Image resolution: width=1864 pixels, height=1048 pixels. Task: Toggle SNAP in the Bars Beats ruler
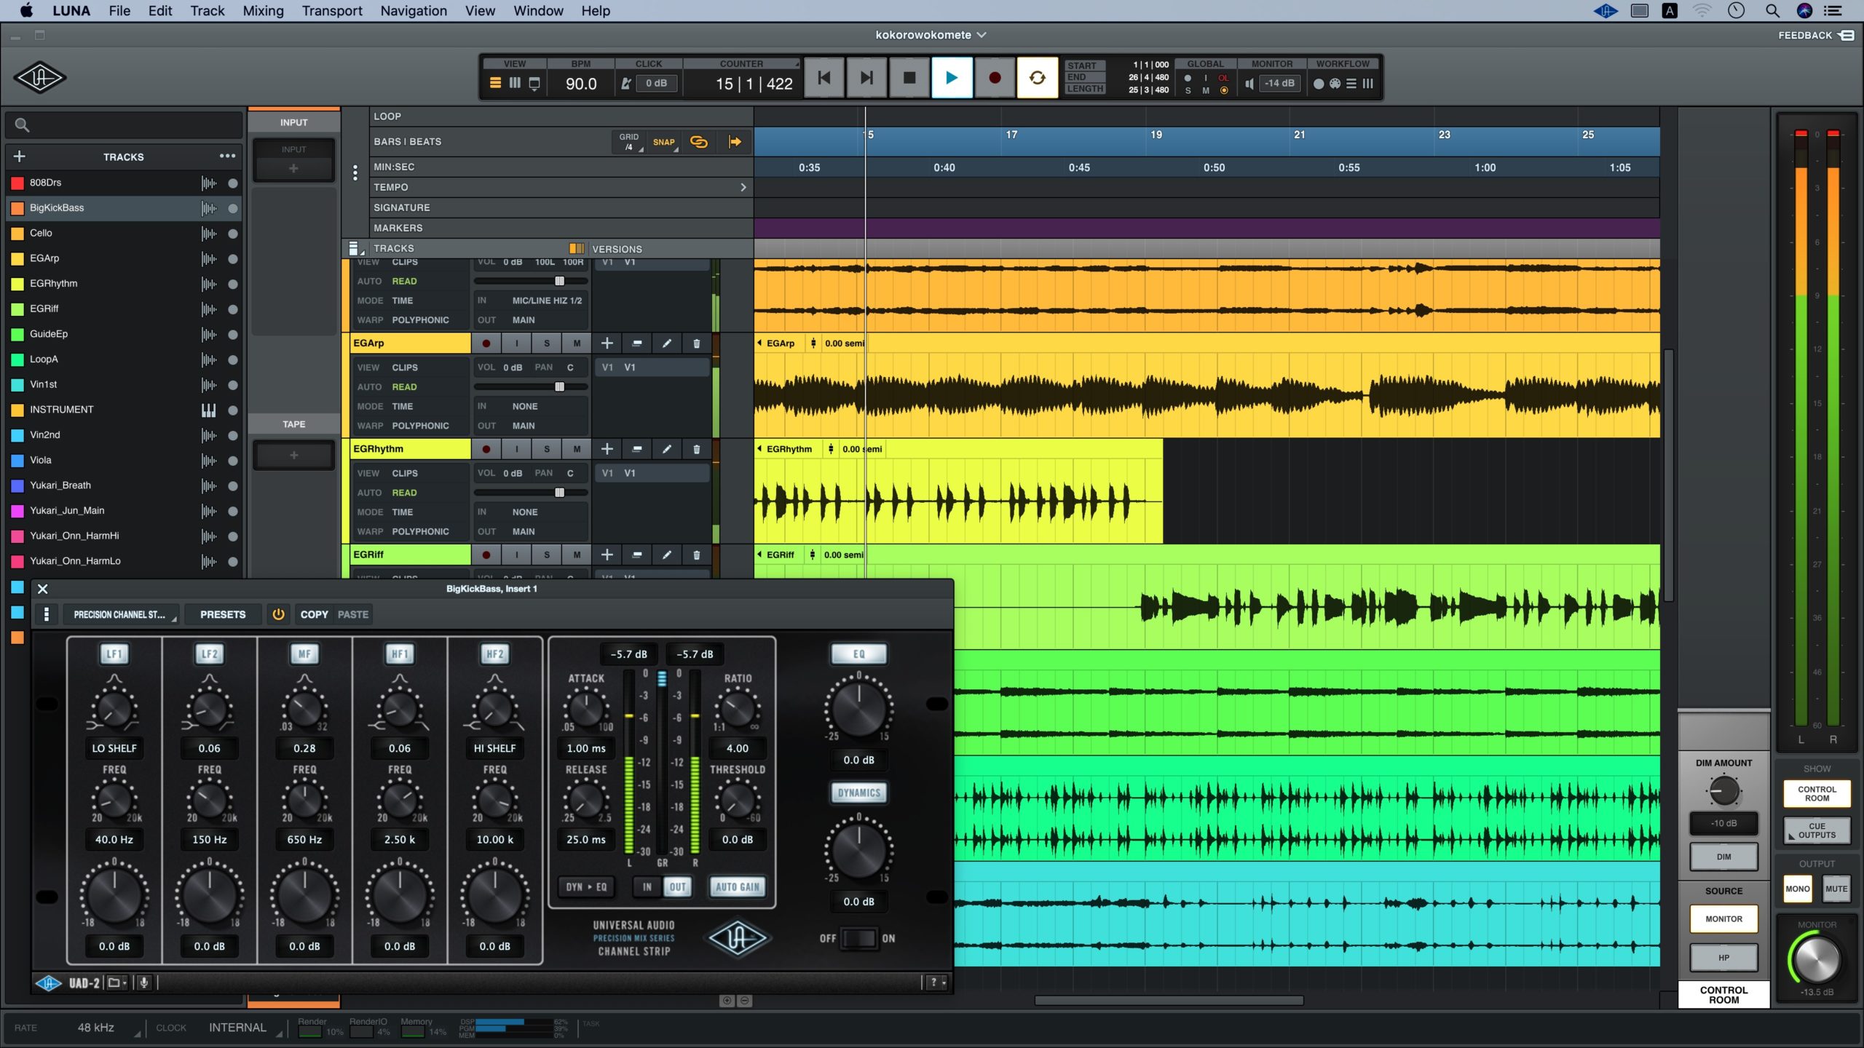[664, 143]
